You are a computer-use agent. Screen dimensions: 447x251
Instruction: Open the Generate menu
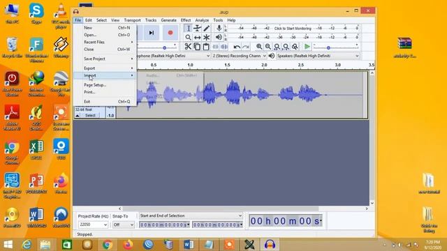click(x=168, y=20)
